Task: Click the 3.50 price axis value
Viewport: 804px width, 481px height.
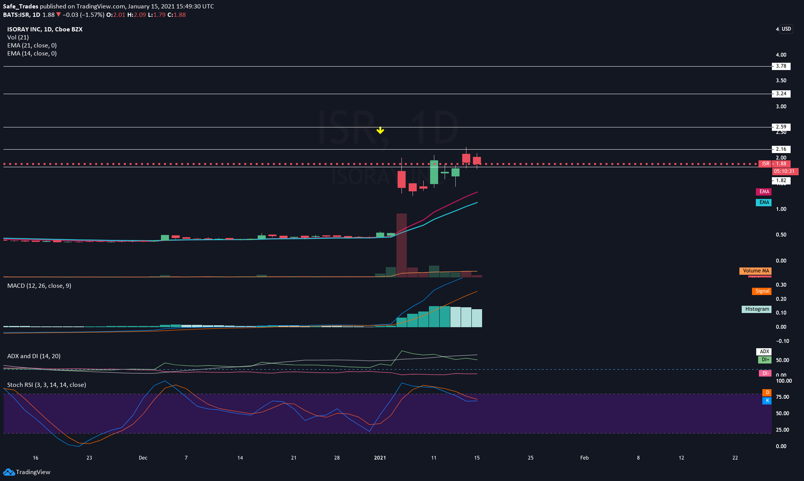Action: (781, 80)
